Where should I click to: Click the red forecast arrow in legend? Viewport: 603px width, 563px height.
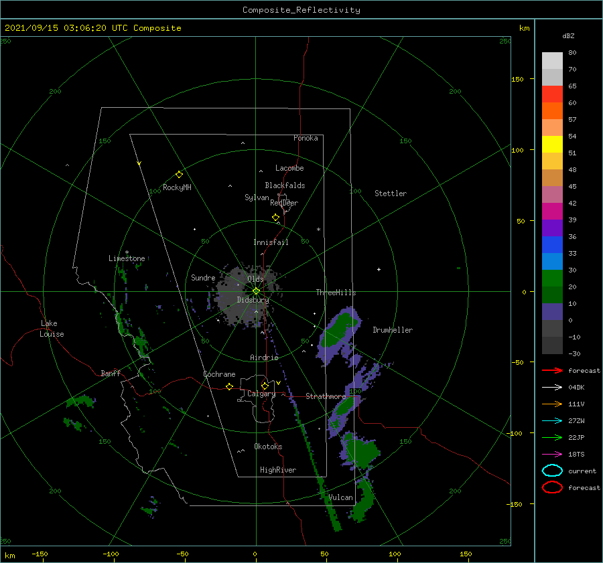click(552, 370)
